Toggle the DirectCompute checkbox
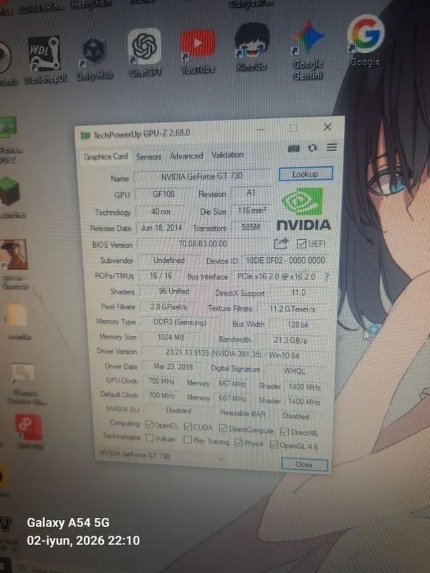This screenshot has width=430, height=573. point(223,428)
